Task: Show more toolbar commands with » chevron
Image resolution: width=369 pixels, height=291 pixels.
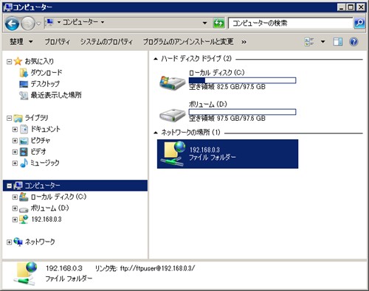Action: pos(244,42)
